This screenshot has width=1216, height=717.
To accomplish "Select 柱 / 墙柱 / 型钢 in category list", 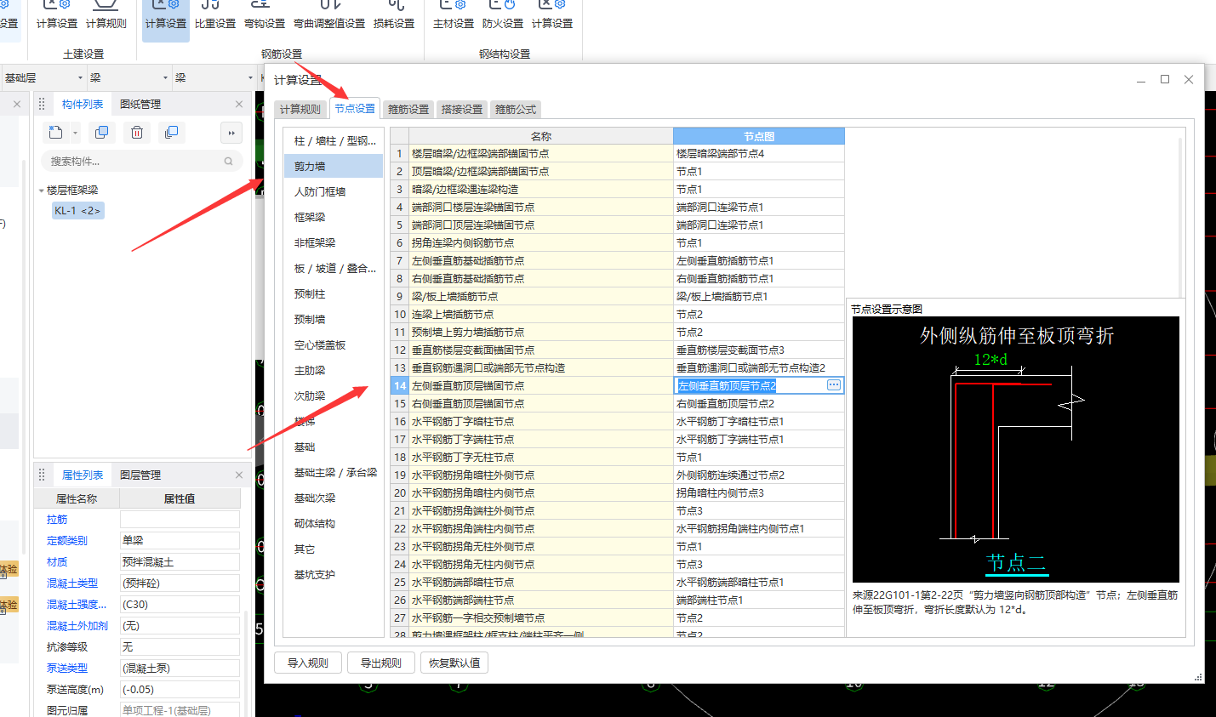I will pyautogui.click(x=334, y=140).
